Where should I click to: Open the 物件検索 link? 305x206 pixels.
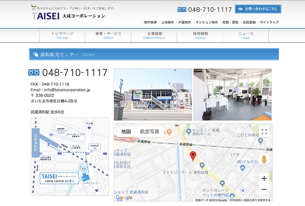(150, 22)
